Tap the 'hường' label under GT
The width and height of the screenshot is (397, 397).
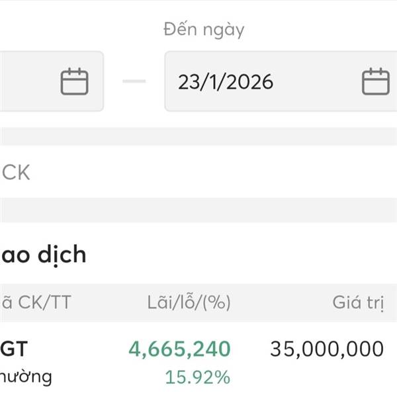tap(26, 377)
